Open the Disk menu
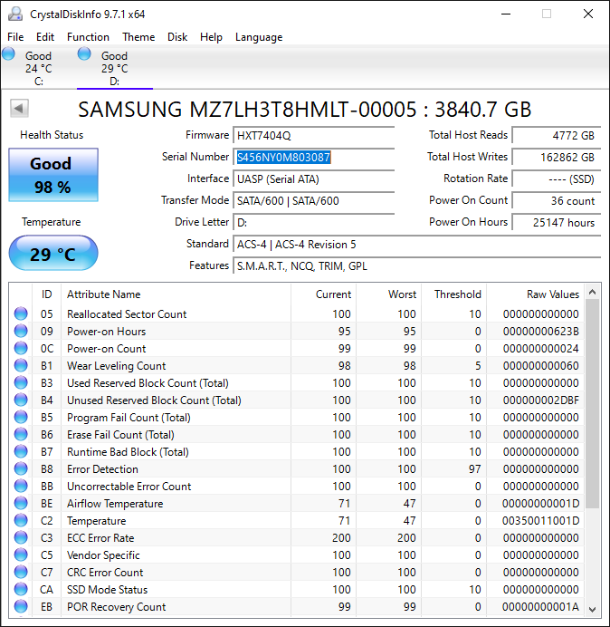 pyautogui.click(x=177, y=37)
